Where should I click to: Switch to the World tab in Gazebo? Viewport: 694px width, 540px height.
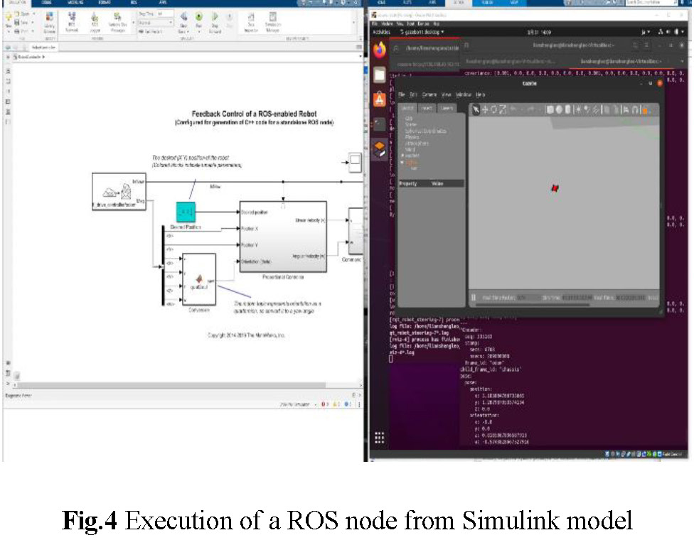point(407,108)
